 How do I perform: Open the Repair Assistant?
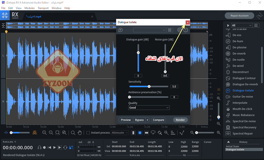point(239,16)
